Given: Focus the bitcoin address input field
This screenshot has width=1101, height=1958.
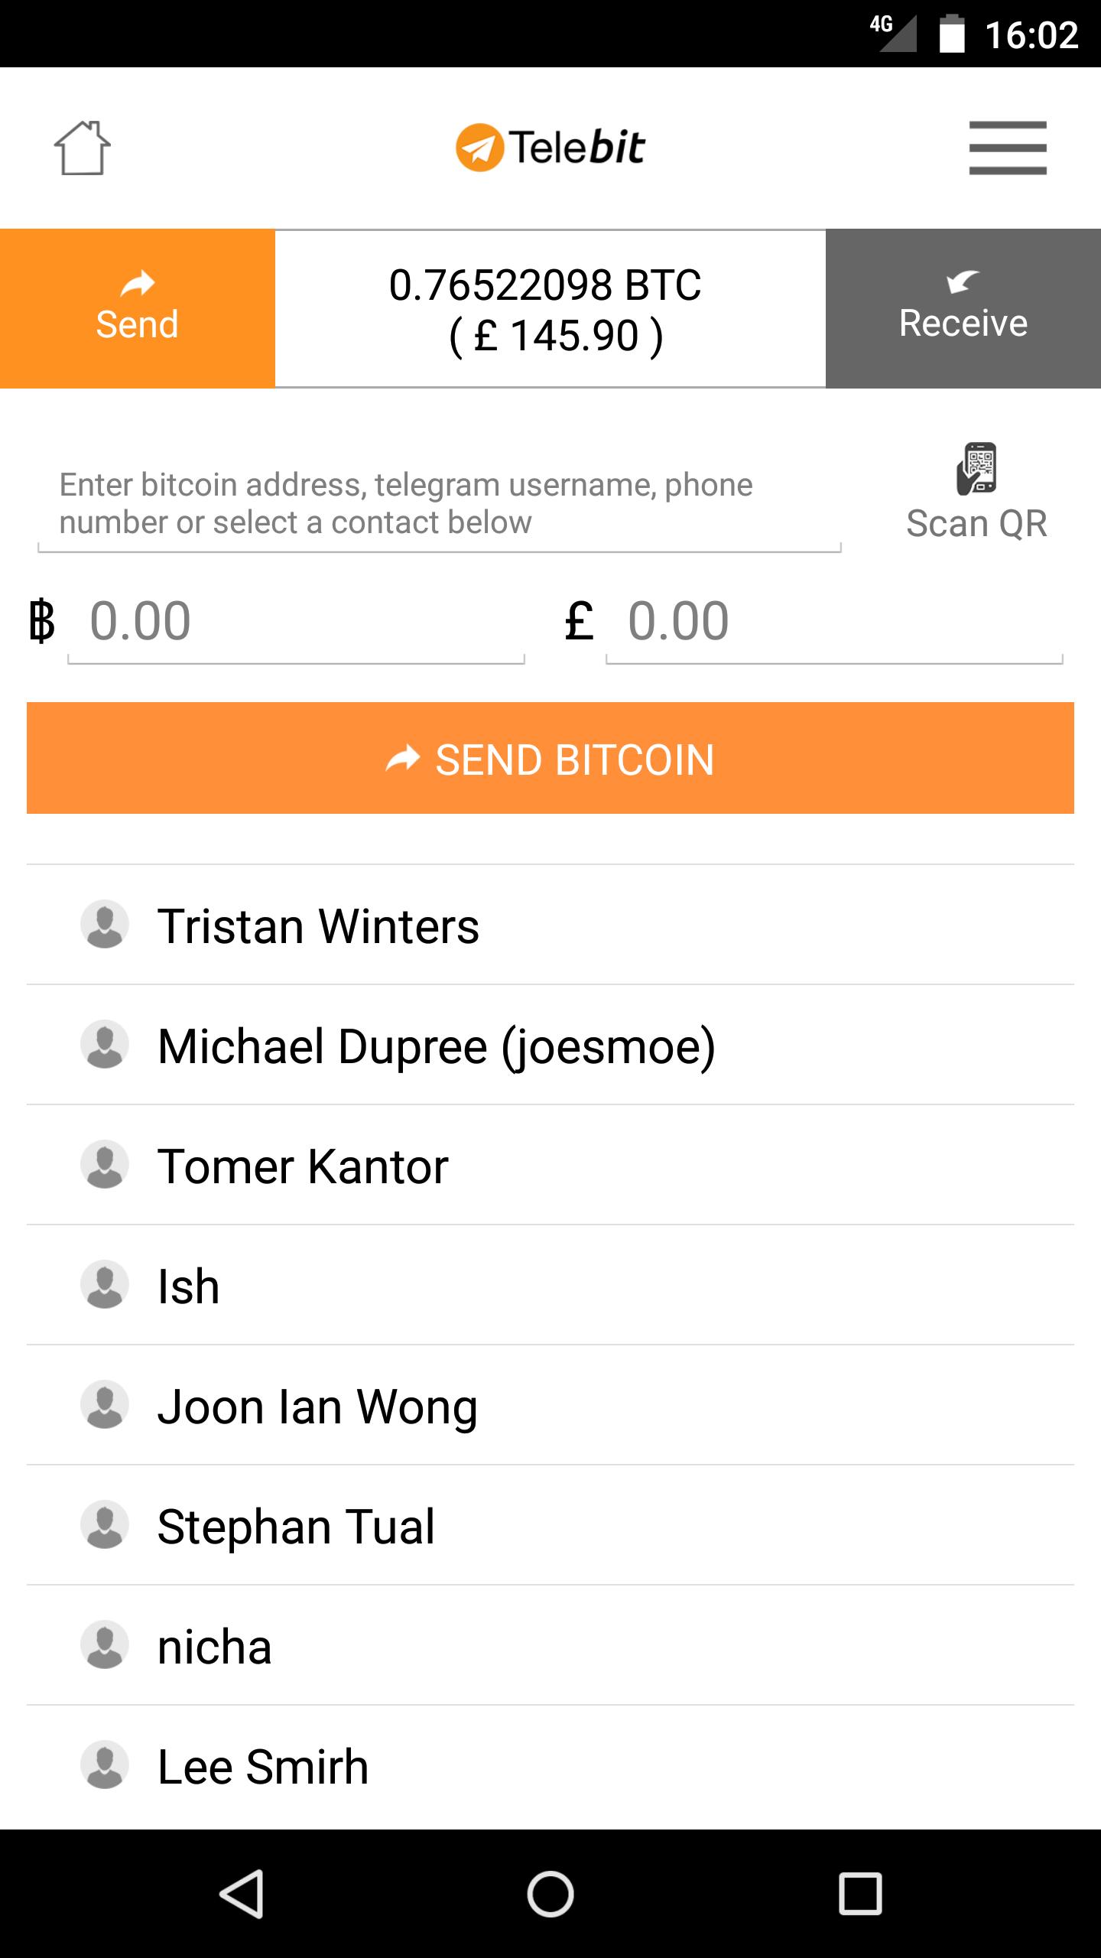Looking at the screenshot, I should [440, 505].
